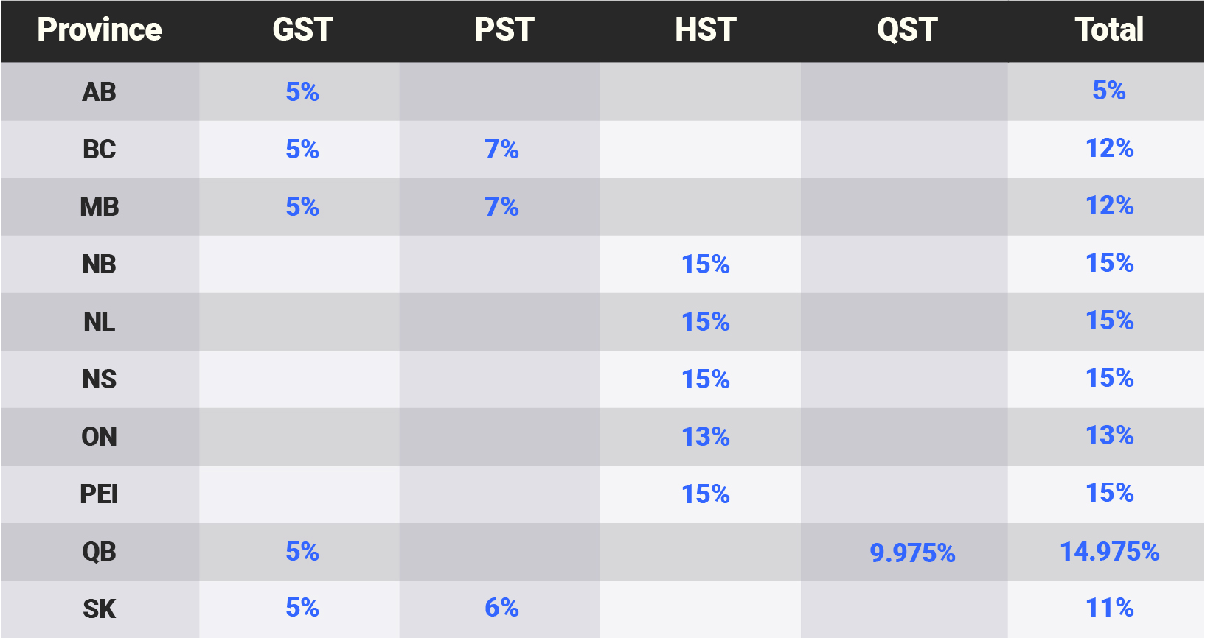The width and height of the screenshot is (1205, 638).
Task: Click MB's 12% total value
Action: [x=1109, y=206]
